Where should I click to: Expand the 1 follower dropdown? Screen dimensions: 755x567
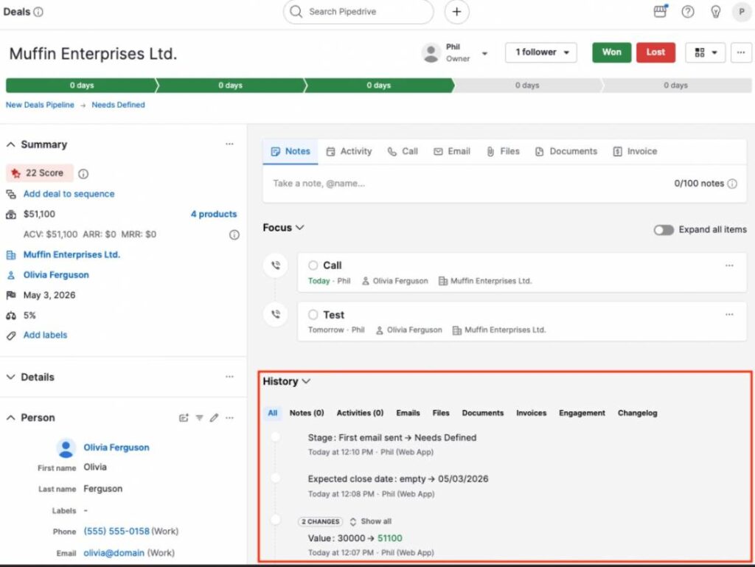click(540, 52)
